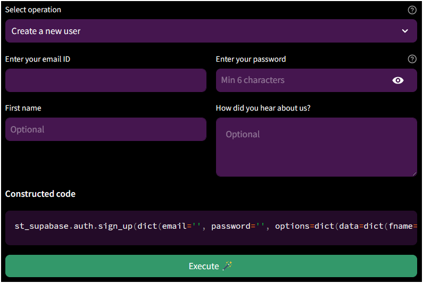Click the "Select operation" label

point(33,10)
